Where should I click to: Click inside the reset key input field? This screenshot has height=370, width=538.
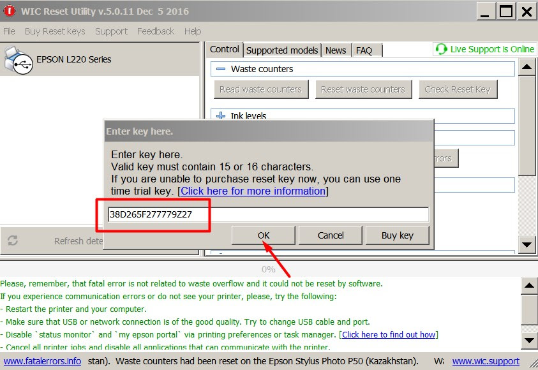268,214
